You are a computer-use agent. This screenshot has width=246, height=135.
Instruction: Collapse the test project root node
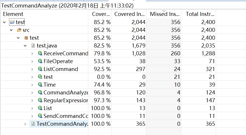(4, 22)
